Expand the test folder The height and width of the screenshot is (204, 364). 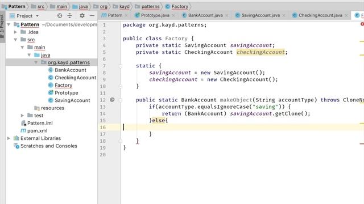pyautogui.click(x=22, y=116)
